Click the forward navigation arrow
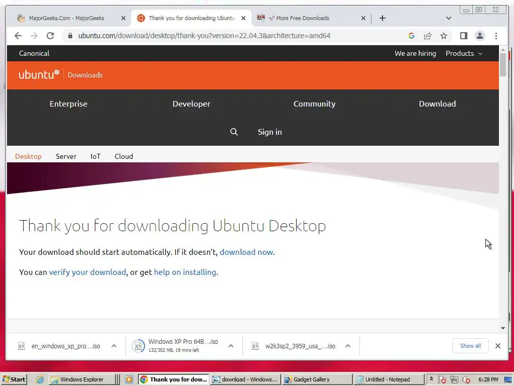The image size is (514, 386). pyautogui.click(x=34, y=36)
